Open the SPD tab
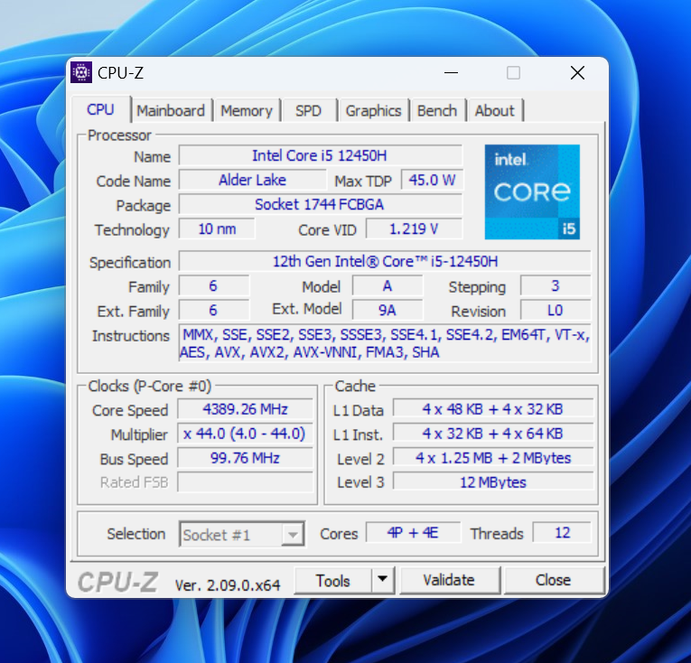The image size is (691, 663). tap(309, 110)
